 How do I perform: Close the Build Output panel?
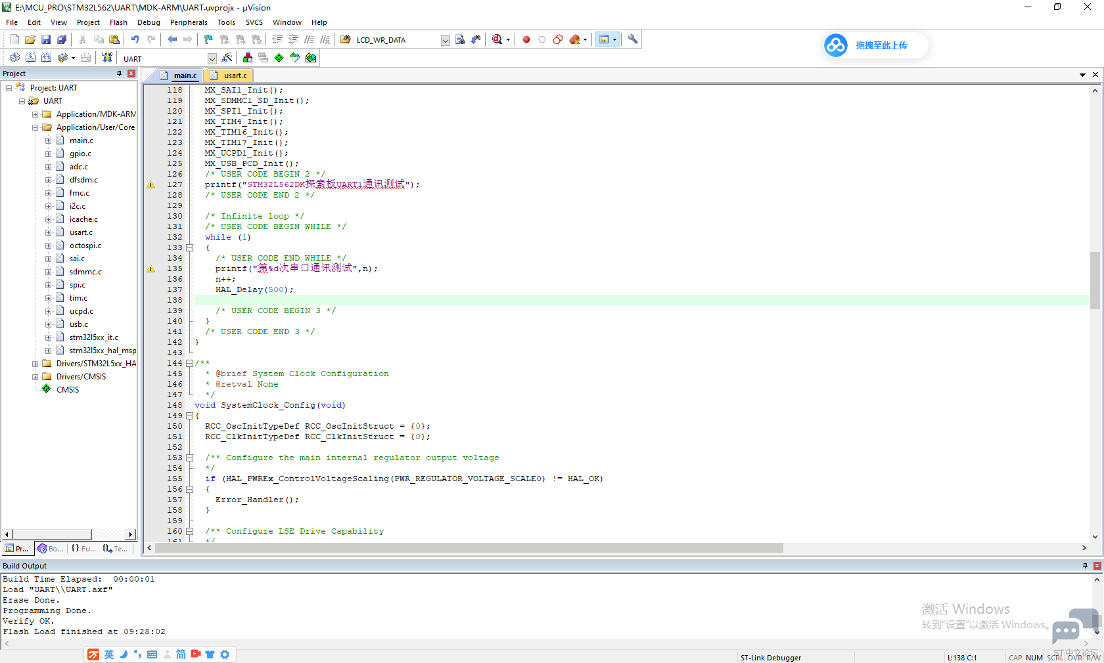pyautogui.click(x=1097, y=565)
